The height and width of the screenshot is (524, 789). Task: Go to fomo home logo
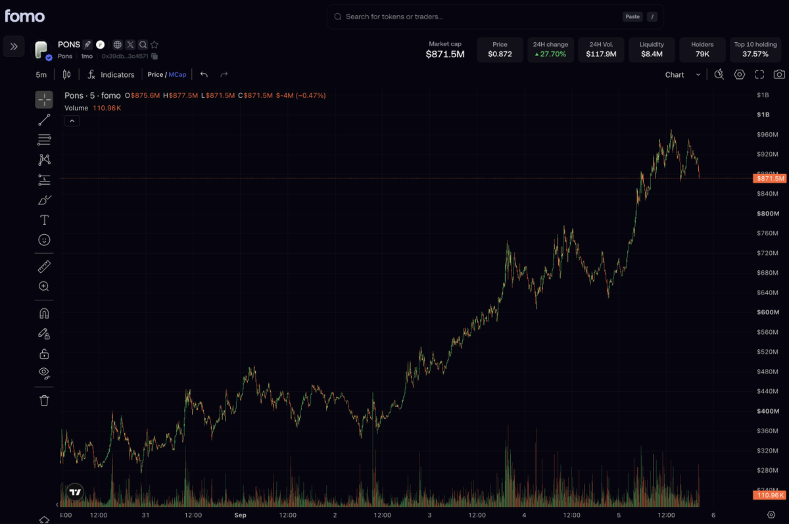25,16
